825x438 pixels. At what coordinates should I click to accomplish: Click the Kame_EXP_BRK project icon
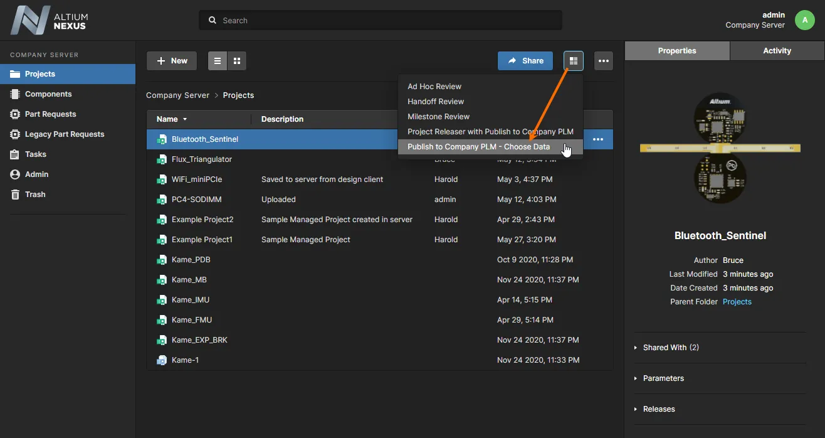pyautogui.click(x=162, y=340)
